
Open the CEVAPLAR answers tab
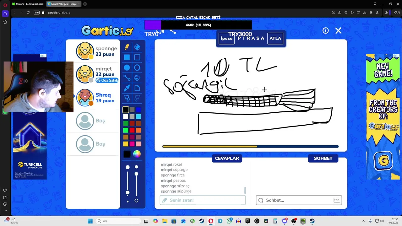tap(227, 158)
